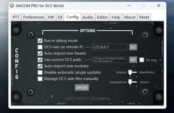
Task: Uncheck Auto-import new modules
Action: (x=40, y=66)
